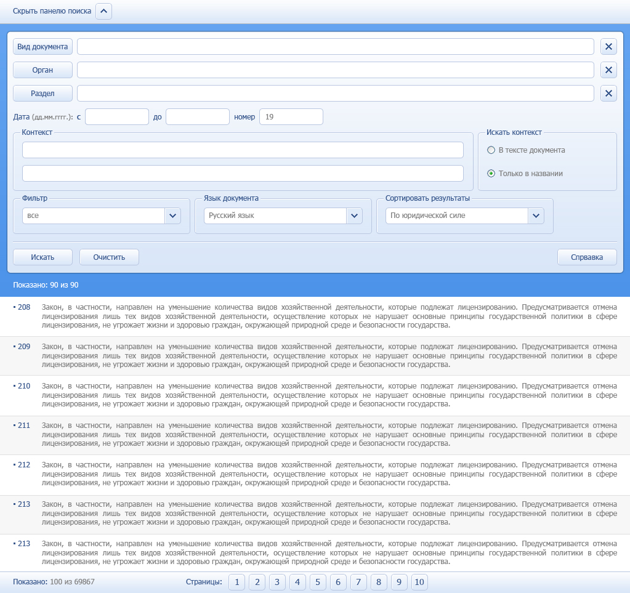Go to results page 10

click(x=419, y=582)
